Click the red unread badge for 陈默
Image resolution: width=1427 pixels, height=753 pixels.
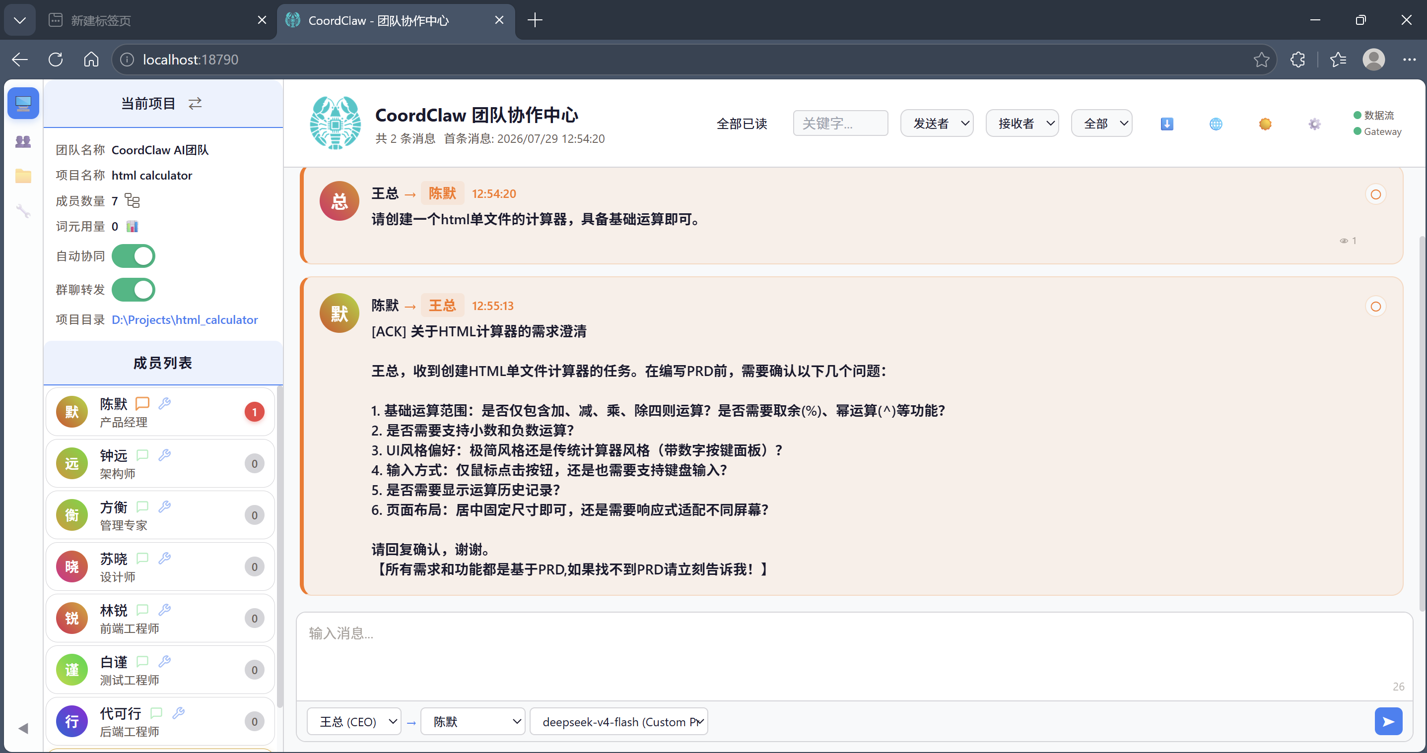(x=254, y=412)
